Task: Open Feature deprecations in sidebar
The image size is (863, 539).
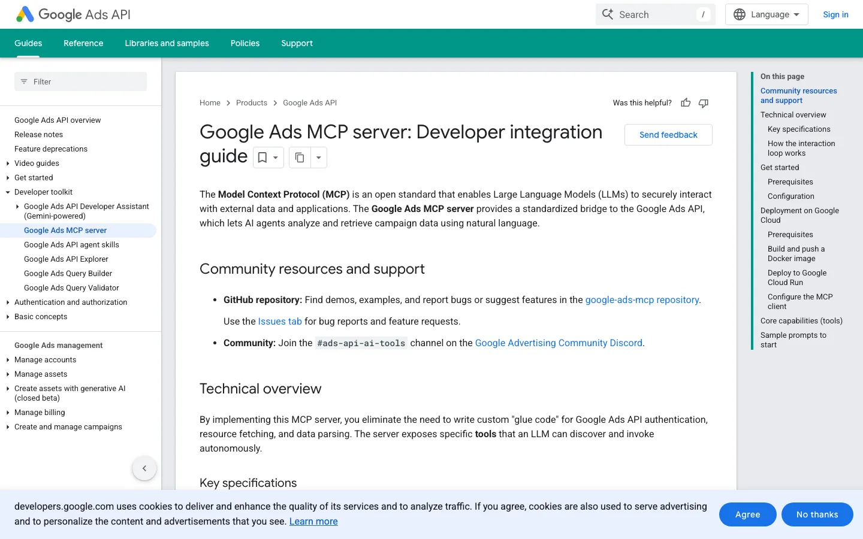Action: [x=51, y=149]
